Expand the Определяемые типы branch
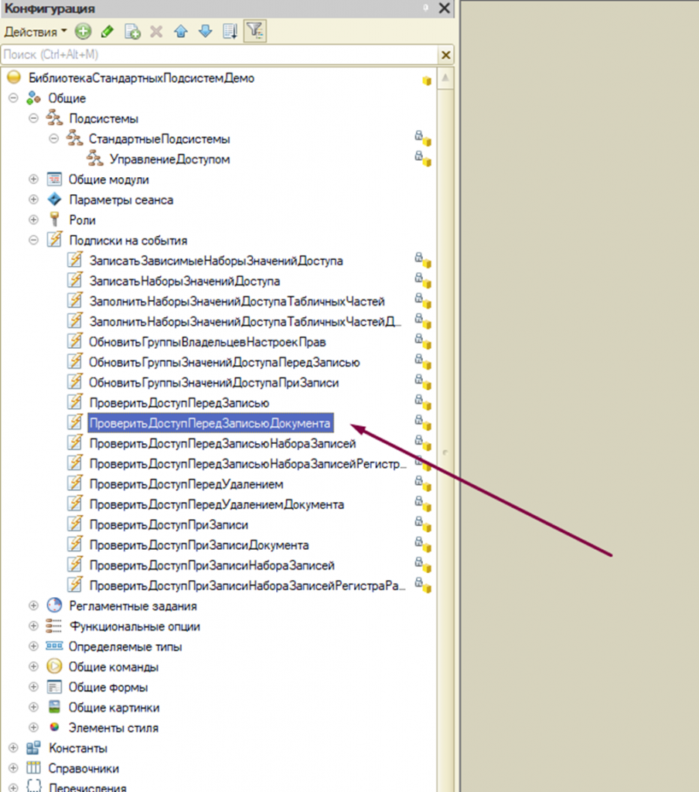 pos(34,646)
